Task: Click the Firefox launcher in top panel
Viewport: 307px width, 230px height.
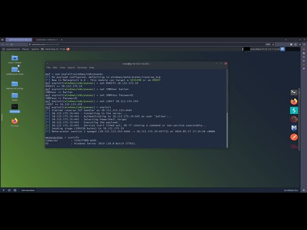Action: point(68,49)
